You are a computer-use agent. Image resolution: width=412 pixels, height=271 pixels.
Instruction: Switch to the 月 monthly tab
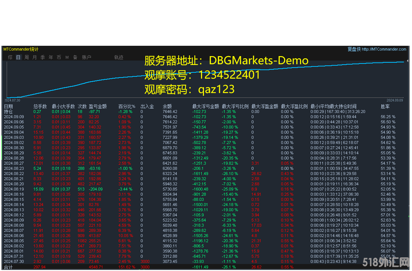[x=35, y=57]
